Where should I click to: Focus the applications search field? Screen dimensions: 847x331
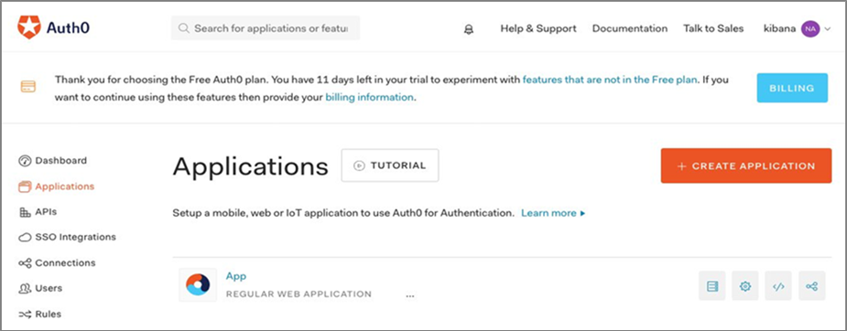click(266, 28)
